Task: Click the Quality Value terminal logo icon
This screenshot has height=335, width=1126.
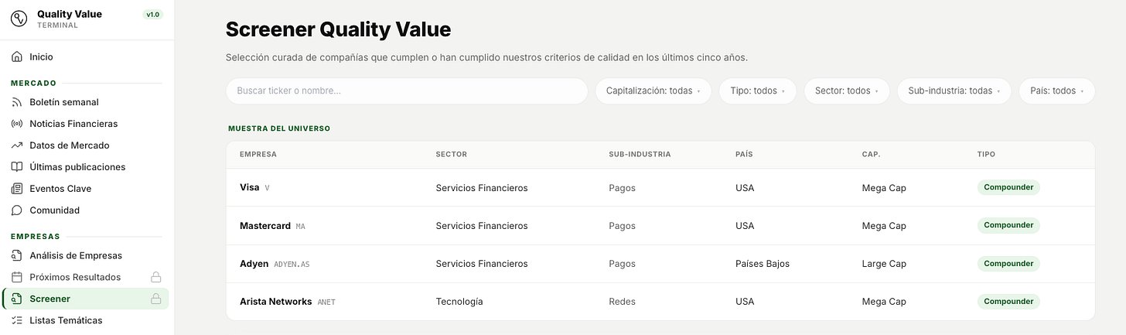Action: tap(19, 19)
